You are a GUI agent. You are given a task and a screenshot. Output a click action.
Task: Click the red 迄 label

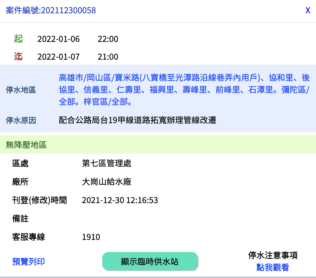18,56
